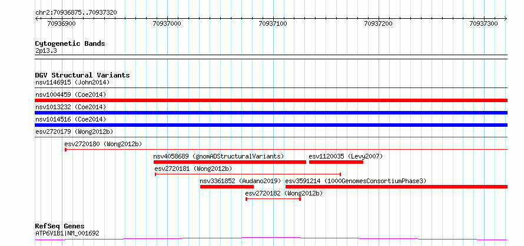Click ruler position 70936900

tap(61, 23)
